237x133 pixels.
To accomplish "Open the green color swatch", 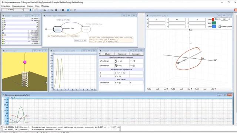I will [x=214, y=23].
